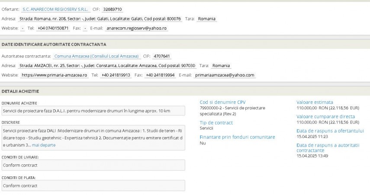
Task: Open the S.C. ANARECOM REGIOSERV S.R.L. link
Action: pos(55,9)
